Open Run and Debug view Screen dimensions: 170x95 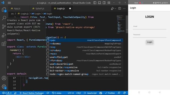[4, 35]
